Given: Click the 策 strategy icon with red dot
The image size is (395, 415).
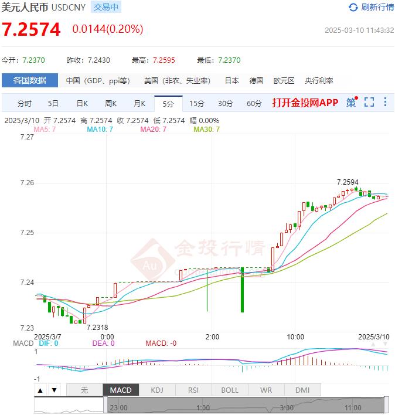Looking at the screenshot, I should [352, 103].
